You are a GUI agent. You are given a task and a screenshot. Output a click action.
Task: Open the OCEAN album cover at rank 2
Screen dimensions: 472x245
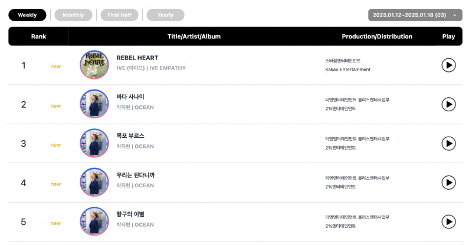94,104
